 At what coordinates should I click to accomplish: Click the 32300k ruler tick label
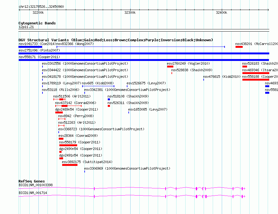(x=130, y=12)
